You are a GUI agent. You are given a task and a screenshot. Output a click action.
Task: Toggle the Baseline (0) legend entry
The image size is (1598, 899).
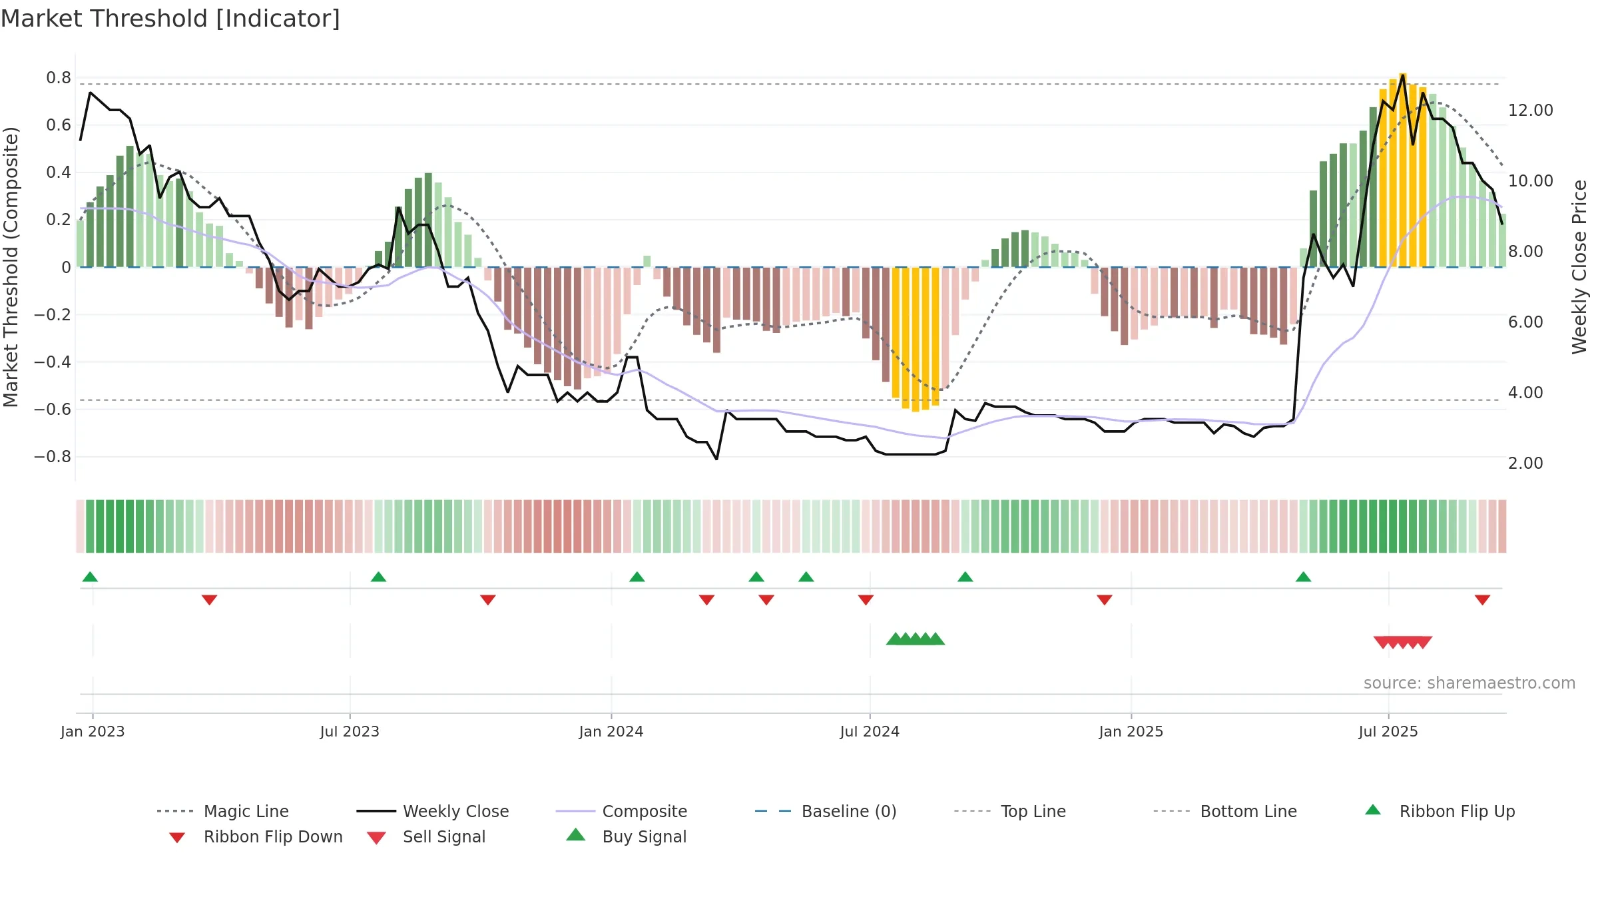826,811
